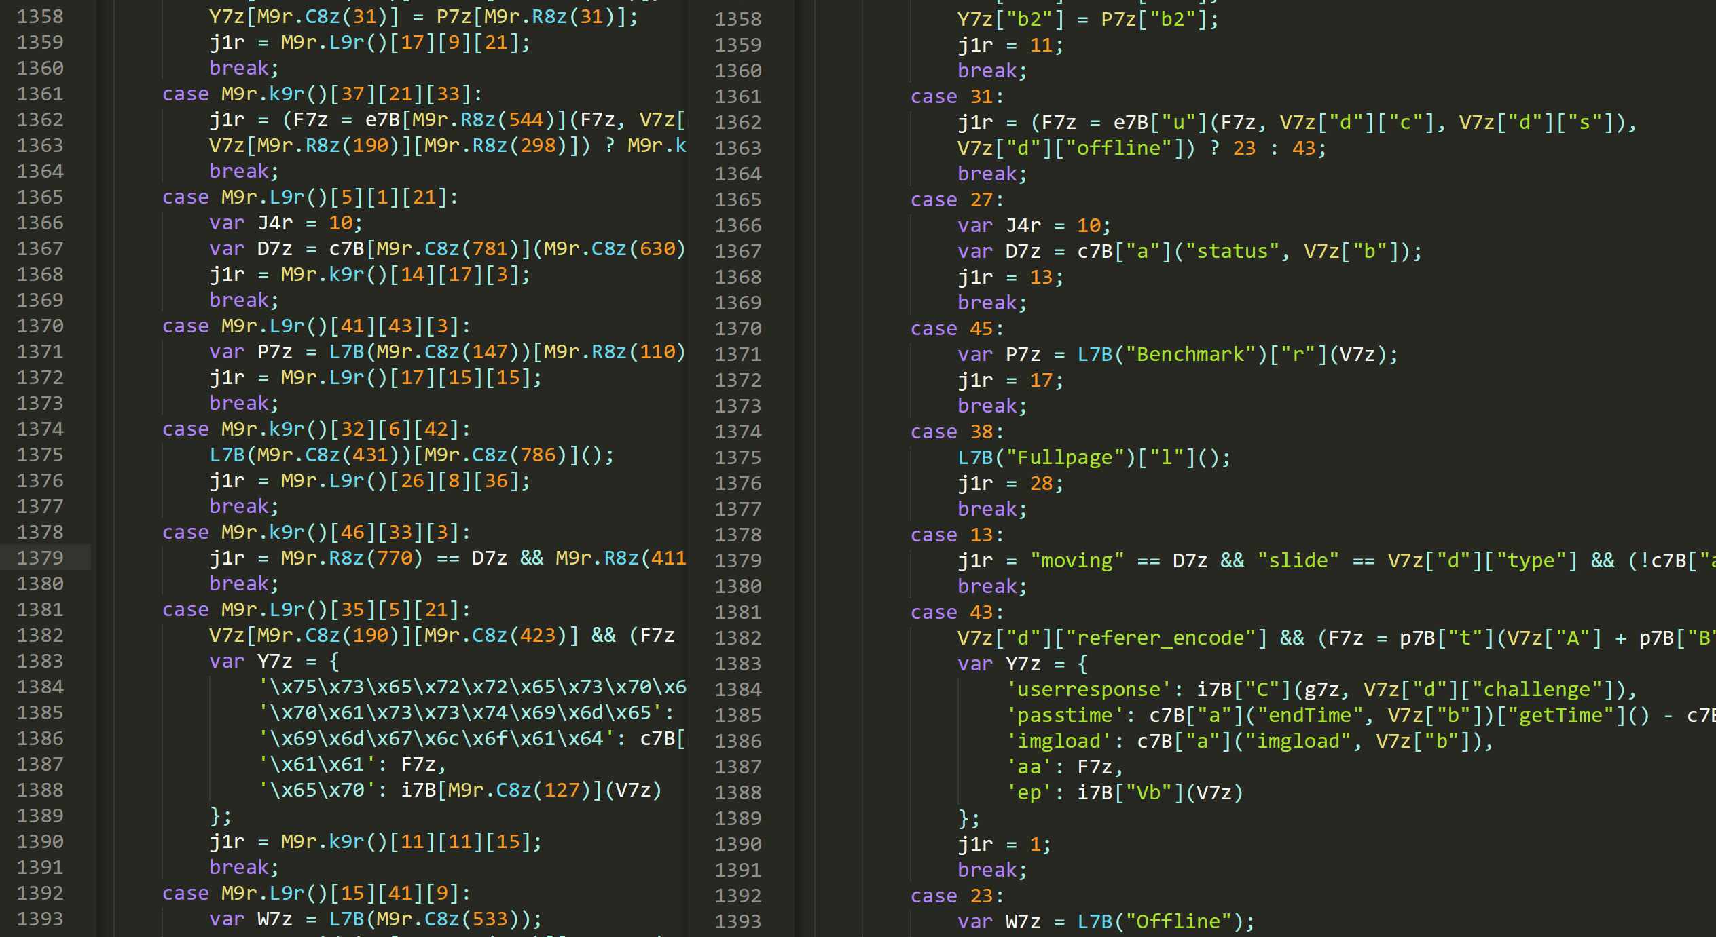Click 'j1r = M9r.L9r()[17][9][21];' in left pane

370,42
